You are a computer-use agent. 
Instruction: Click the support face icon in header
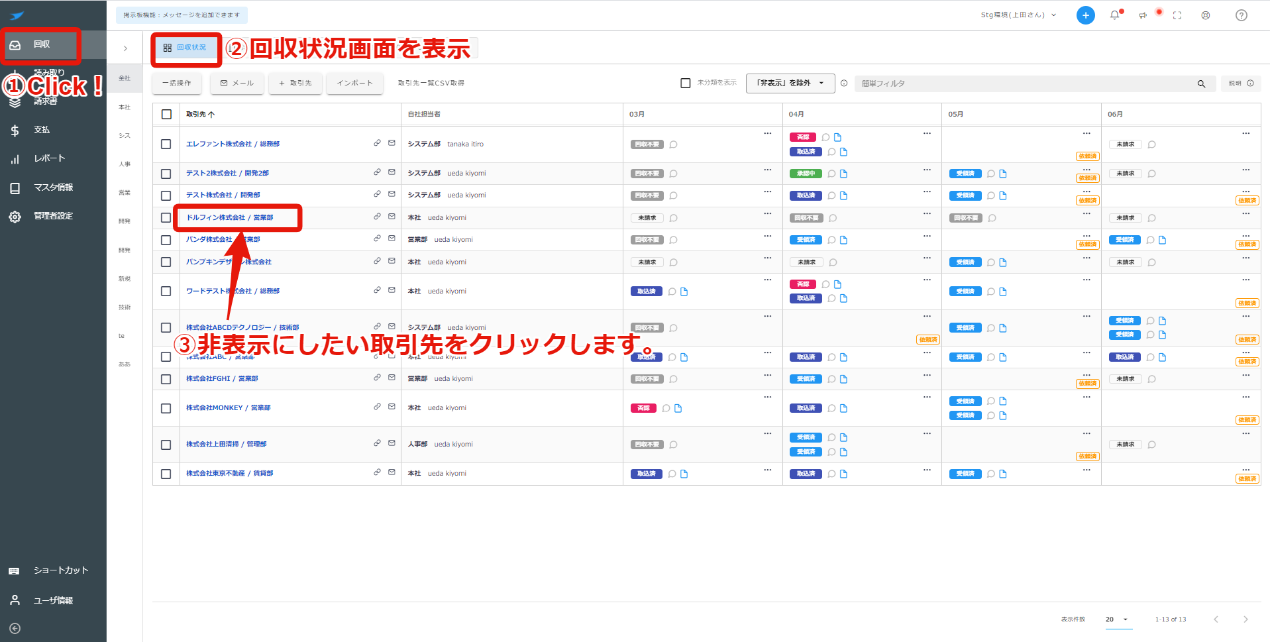(x=1206, y=15)
